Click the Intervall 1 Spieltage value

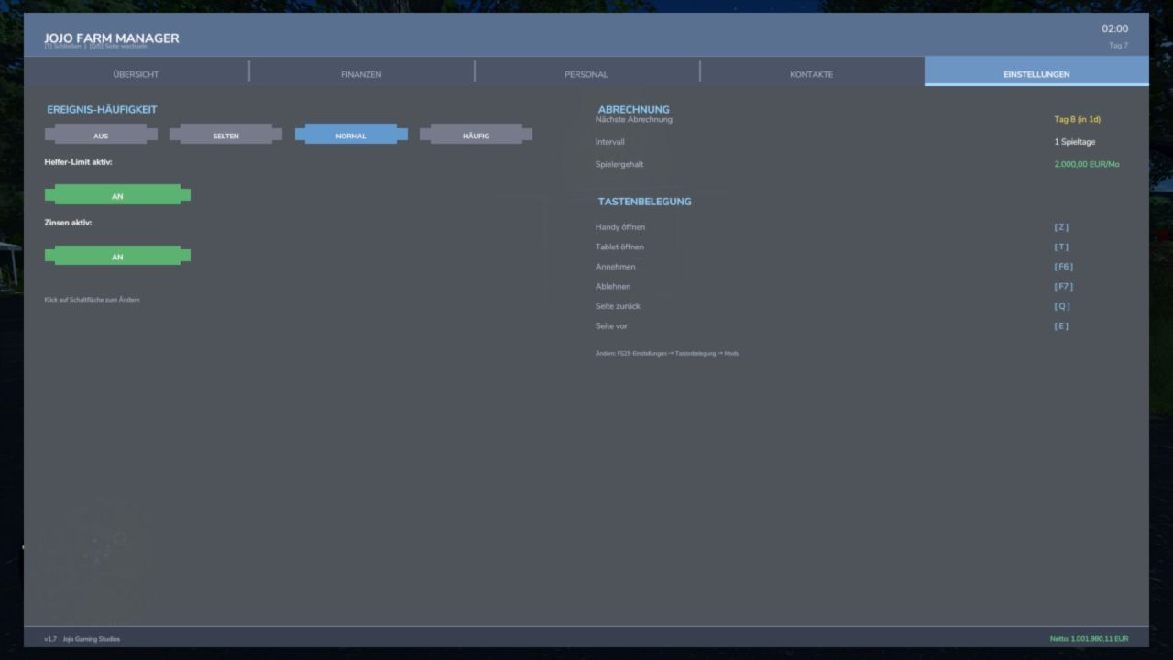tap(1074, 142)
